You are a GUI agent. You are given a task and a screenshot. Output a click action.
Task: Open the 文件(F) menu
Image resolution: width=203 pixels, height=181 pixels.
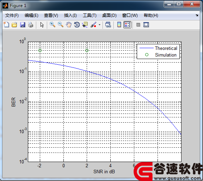click(x=12, y=15)
